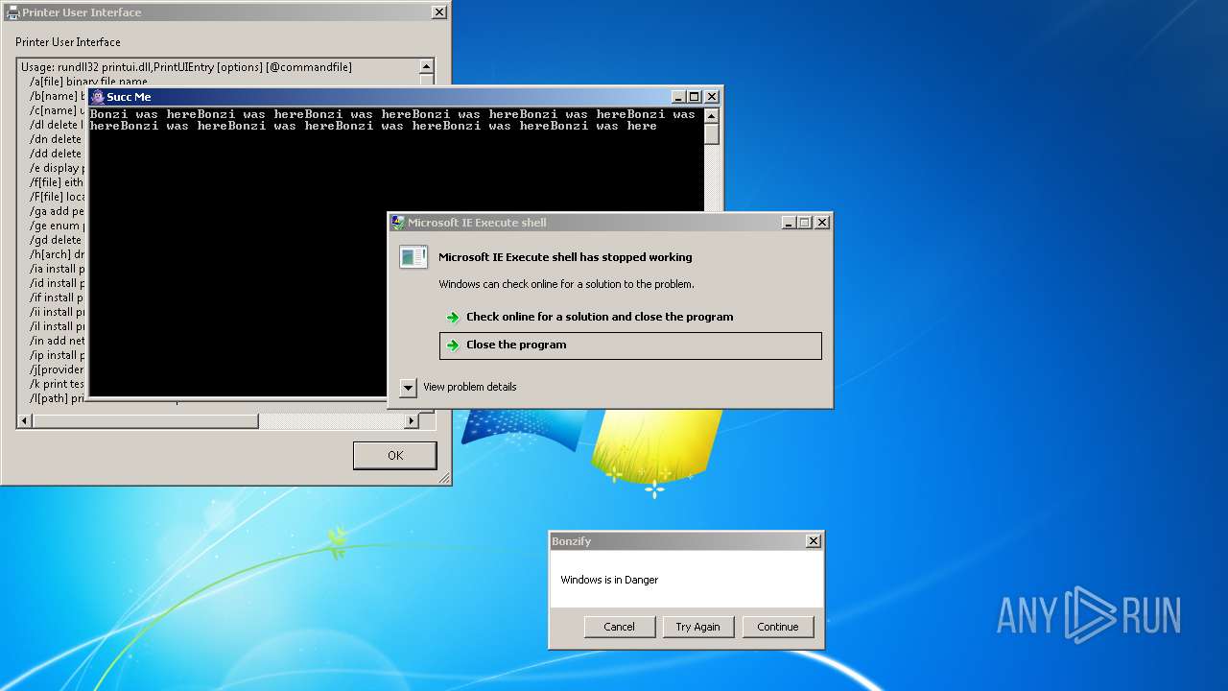Click left arrow of printer usage horizontal scrollbar
Screen dimensions: 1228x691
pyautogui.click(x=25, y=420)
